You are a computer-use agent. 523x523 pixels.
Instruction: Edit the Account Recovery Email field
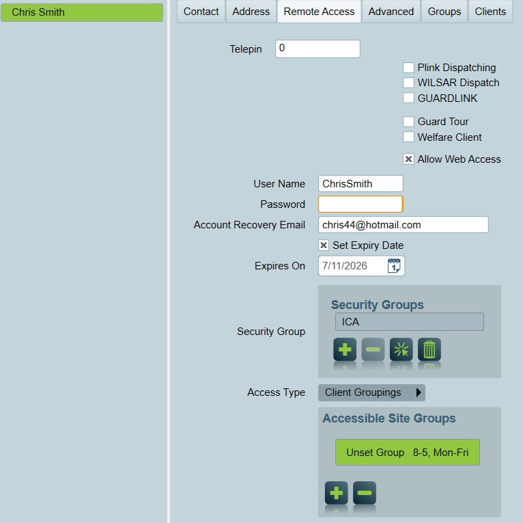pyautogui.click(x=404, y=225)
